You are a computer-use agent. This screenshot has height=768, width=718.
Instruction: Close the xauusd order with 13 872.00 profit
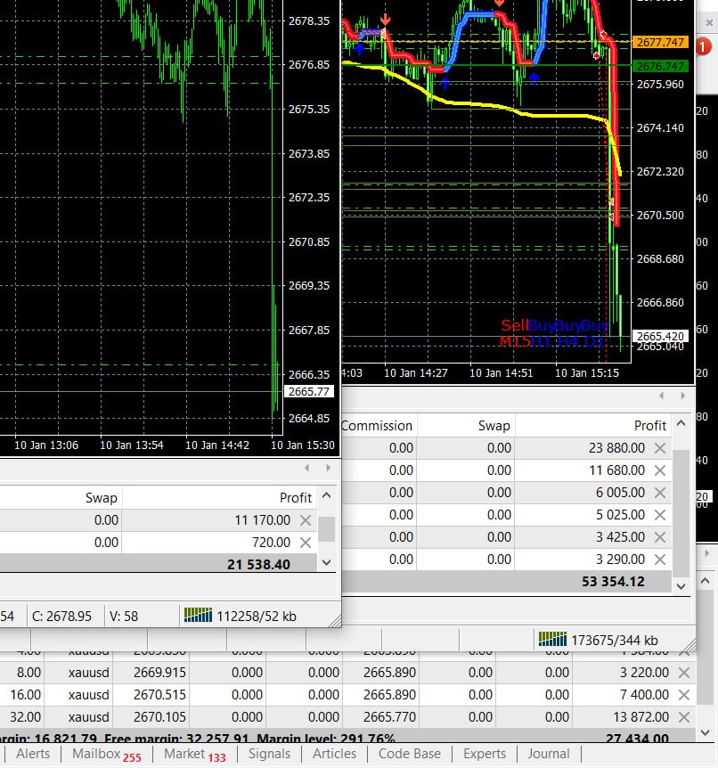[x=684, y=717]
